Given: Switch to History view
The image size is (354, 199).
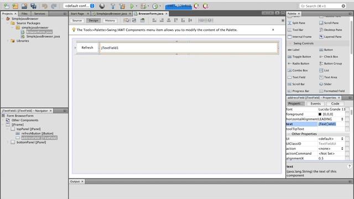Looking at the screenshot, I should (x=110, y=20).
